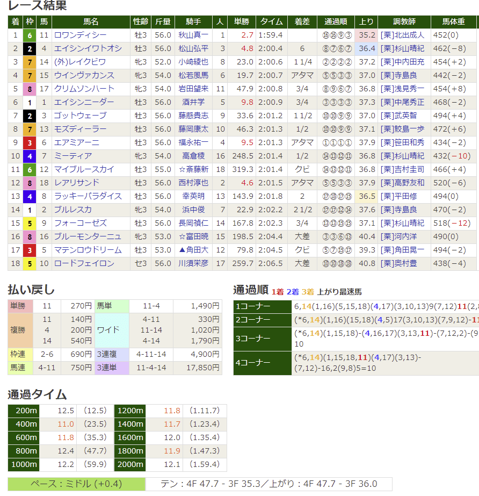Open jockey link 斎藤新
Viewport: 479px width, 496px height.
click(x=197, y=170)
